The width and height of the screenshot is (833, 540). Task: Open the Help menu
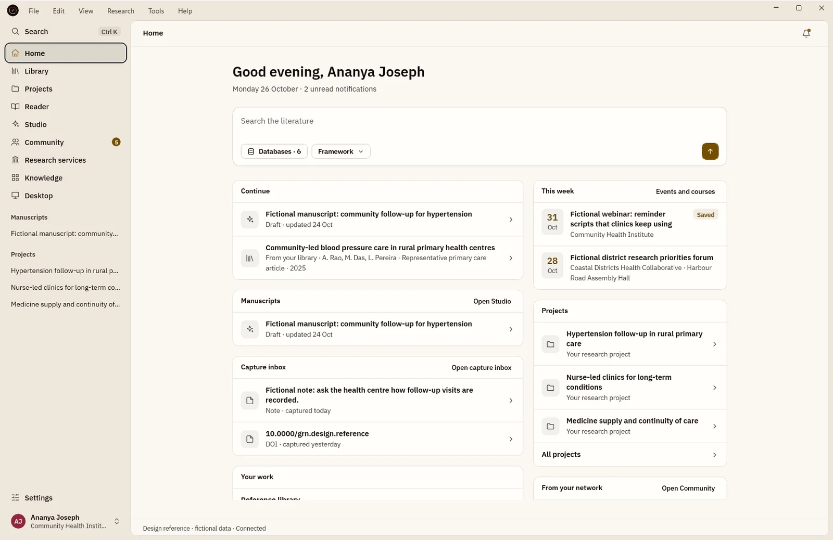pos(185,11)
